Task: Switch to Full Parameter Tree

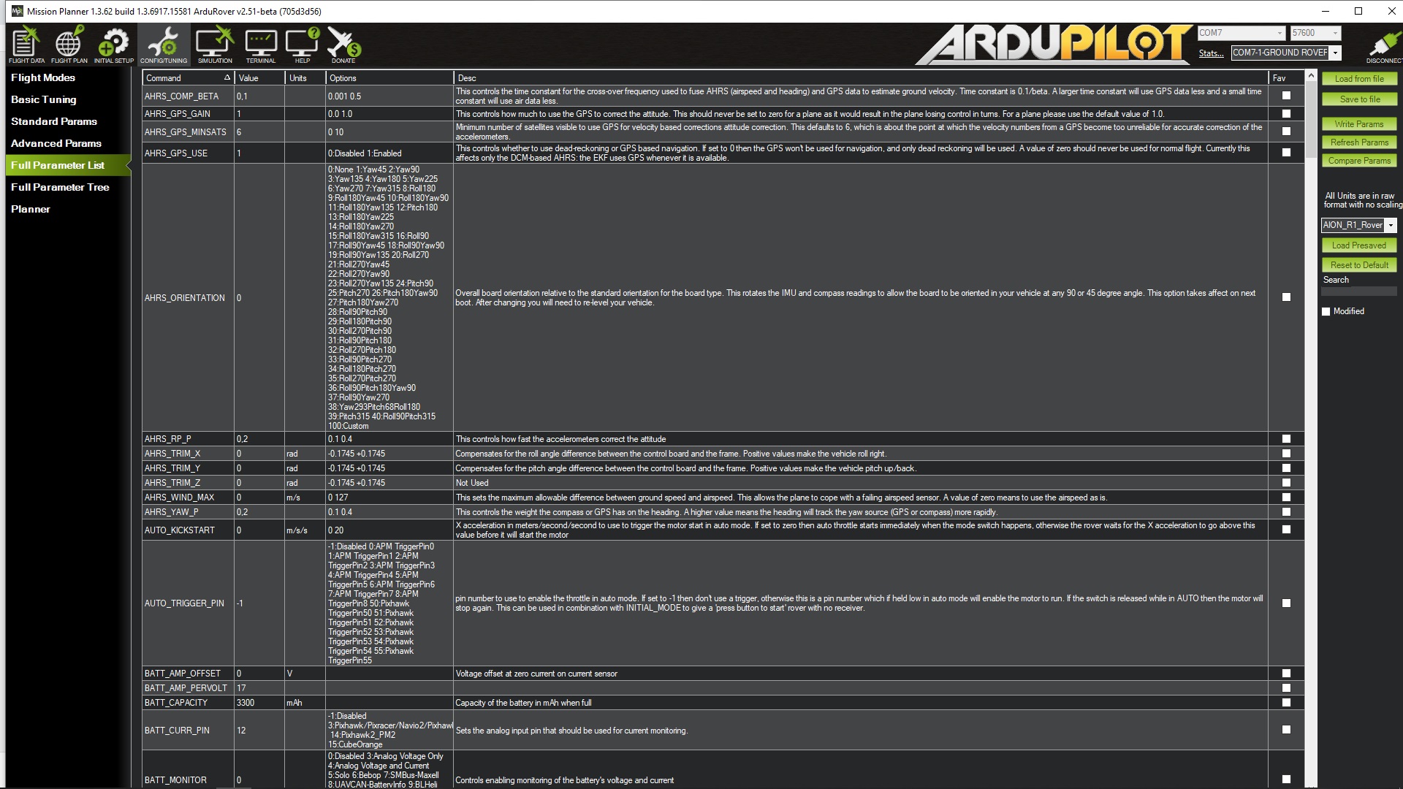Action: click(x=60, y=187)
